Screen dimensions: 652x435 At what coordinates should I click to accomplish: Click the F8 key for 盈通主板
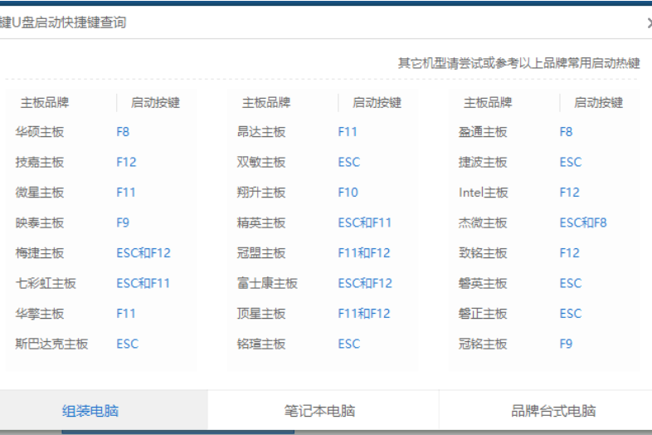(x=567, y=132)
